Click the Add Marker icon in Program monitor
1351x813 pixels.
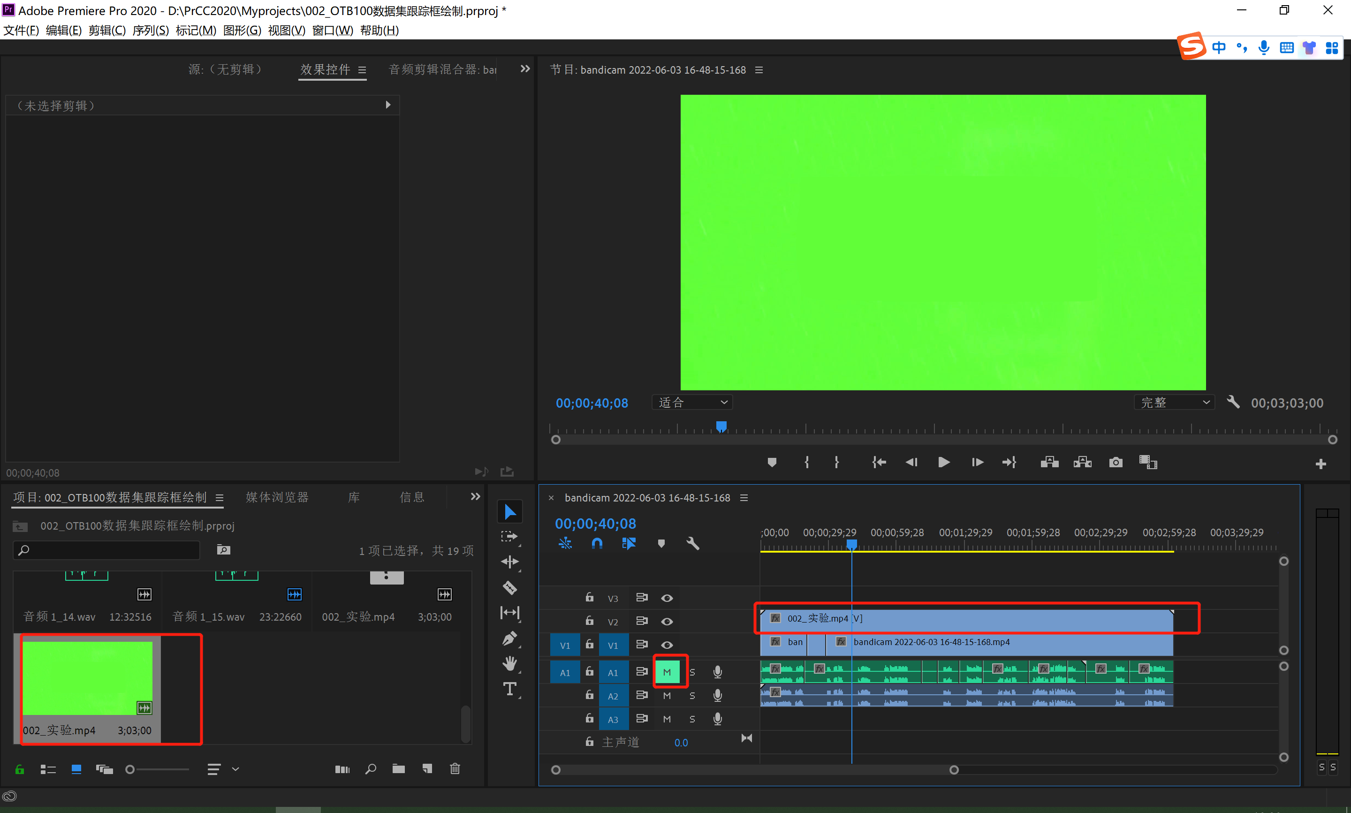(x=772, y=463)
